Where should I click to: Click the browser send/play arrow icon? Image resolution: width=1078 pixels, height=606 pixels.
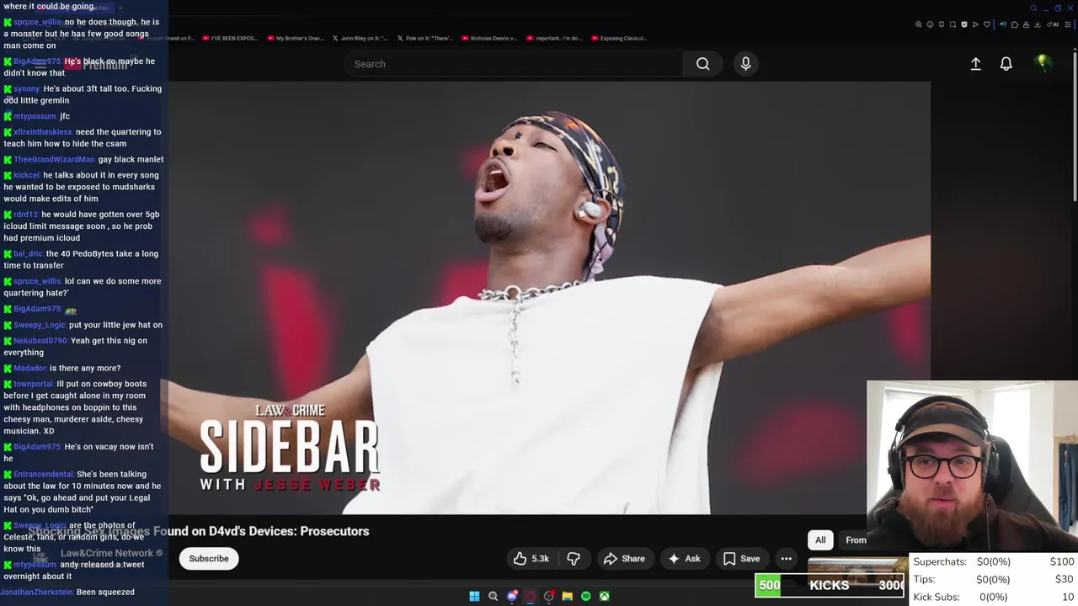pyautogui.click(x=975, y=24)
